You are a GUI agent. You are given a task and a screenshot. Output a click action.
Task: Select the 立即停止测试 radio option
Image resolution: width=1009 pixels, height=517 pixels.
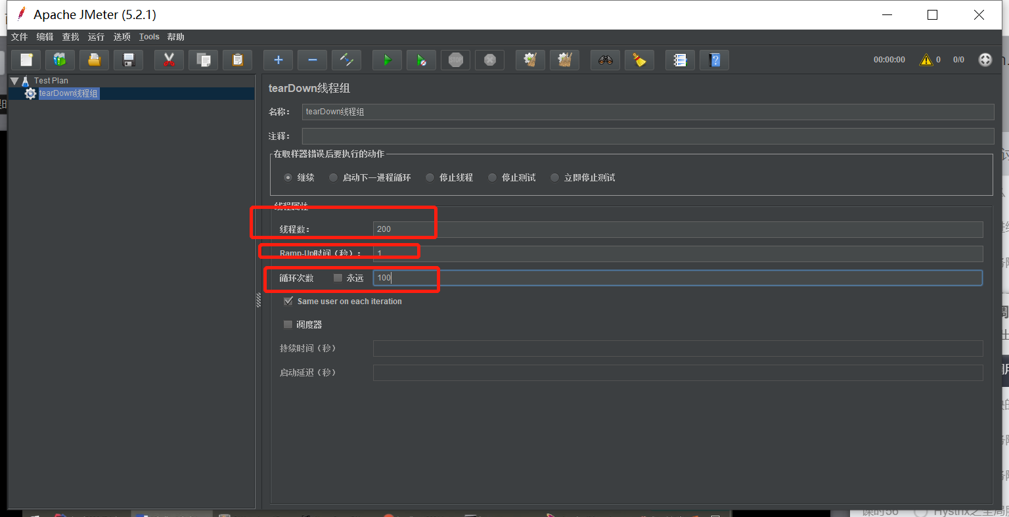554,177
